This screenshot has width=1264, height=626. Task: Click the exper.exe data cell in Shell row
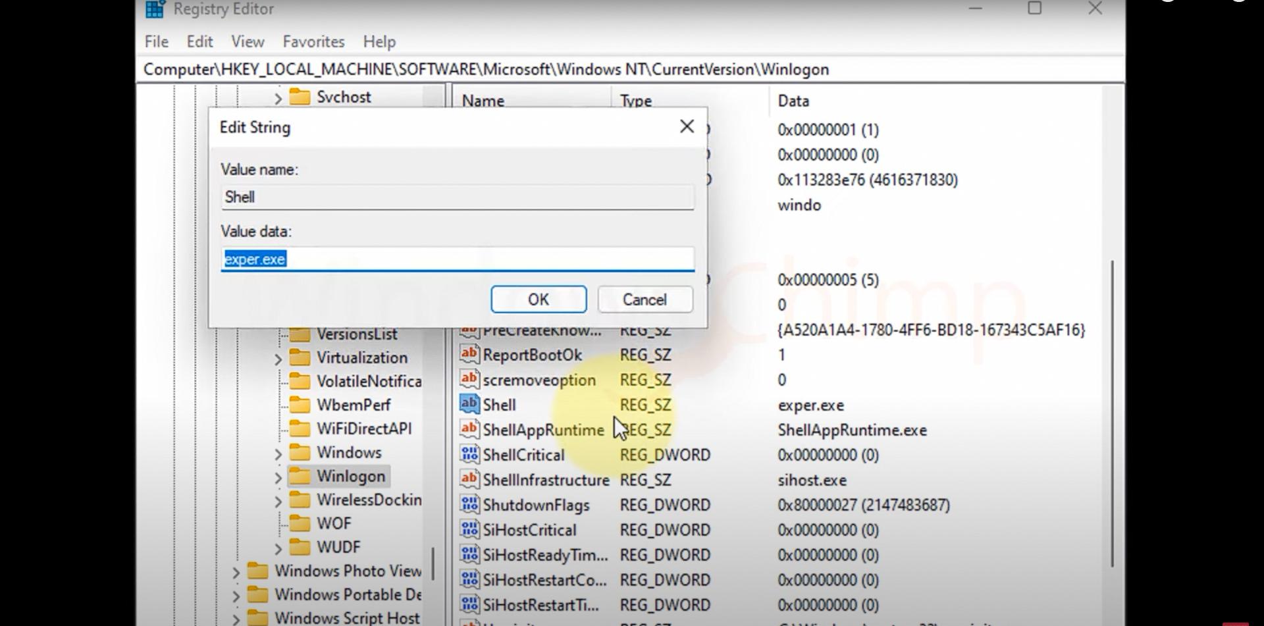point(810,405)
